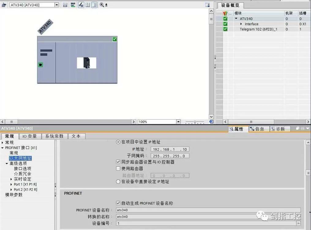Select the zoom magnifier icon in device toolbar
Viewport: 311px width, 230px height.
101,5
